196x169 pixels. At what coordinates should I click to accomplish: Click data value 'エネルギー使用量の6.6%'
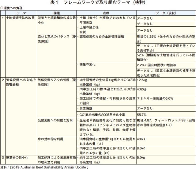[155, 98]
